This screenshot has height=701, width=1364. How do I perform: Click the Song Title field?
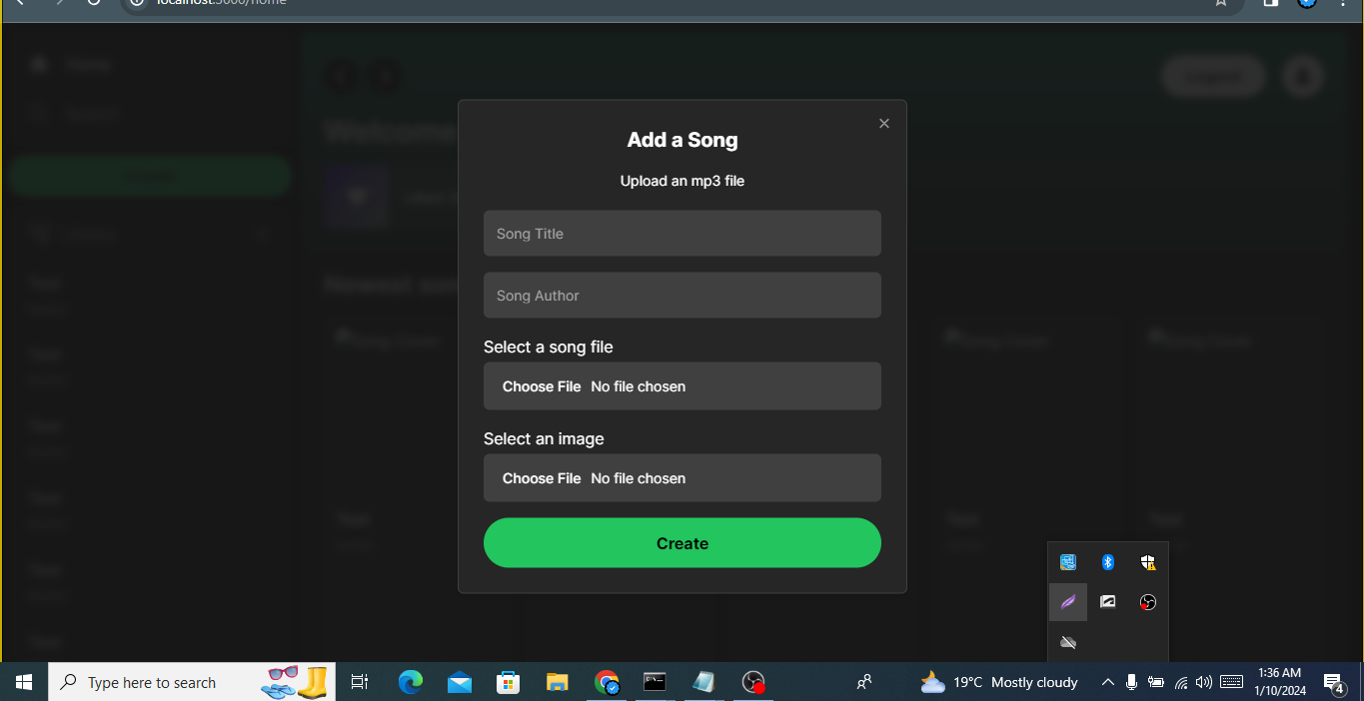point(682,234)
